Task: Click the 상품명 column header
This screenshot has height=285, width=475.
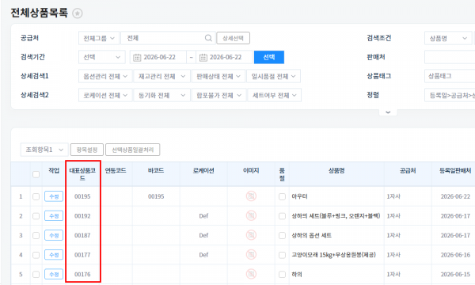Action: [x=336, y=170]
